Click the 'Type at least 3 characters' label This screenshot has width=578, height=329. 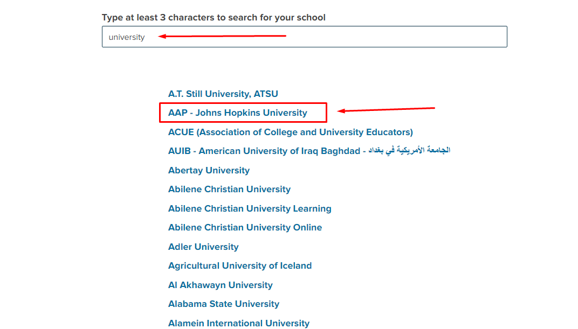coord(214,17)
